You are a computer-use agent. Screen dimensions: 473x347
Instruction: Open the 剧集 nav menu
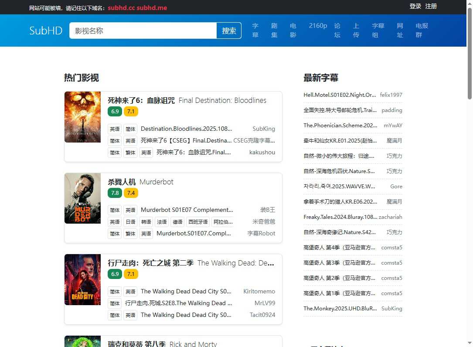(274, 30)
